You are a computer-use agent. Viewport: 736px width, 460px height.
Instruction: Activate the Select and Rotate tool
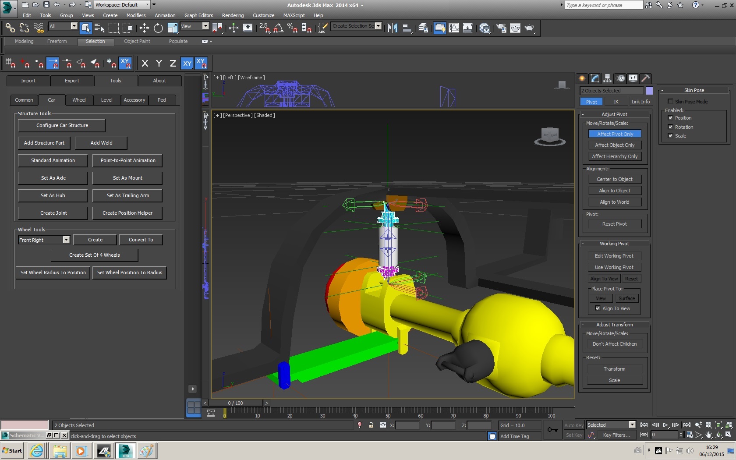pyautogui.click(x=158, y=28)
